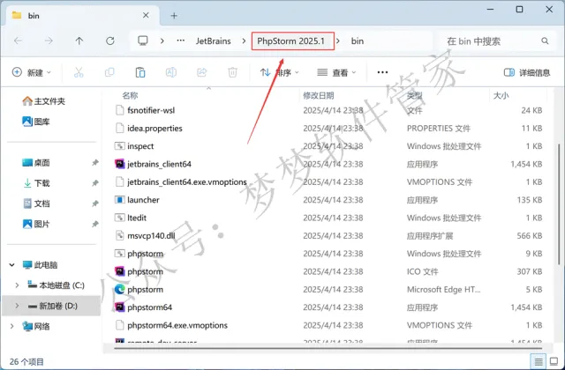Select the phpstorm ICO file icon
Screen dimensions: 565x370
120,271
